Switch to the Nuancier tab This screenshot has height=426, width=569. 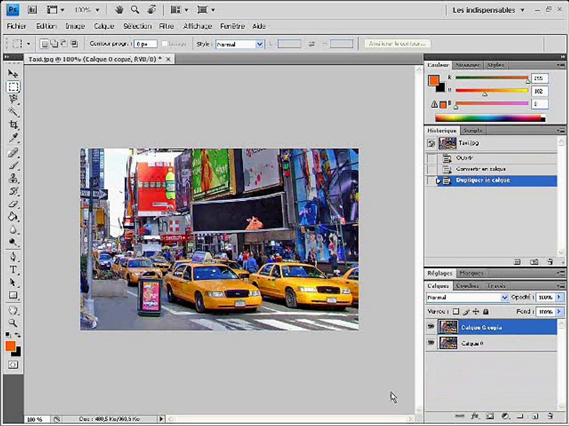468,65
